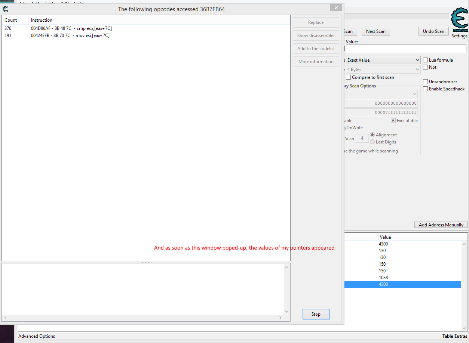Click the opcodes window title icon
Screen dimensions: 469x343
pyautogui.click(x=5, y=9)
